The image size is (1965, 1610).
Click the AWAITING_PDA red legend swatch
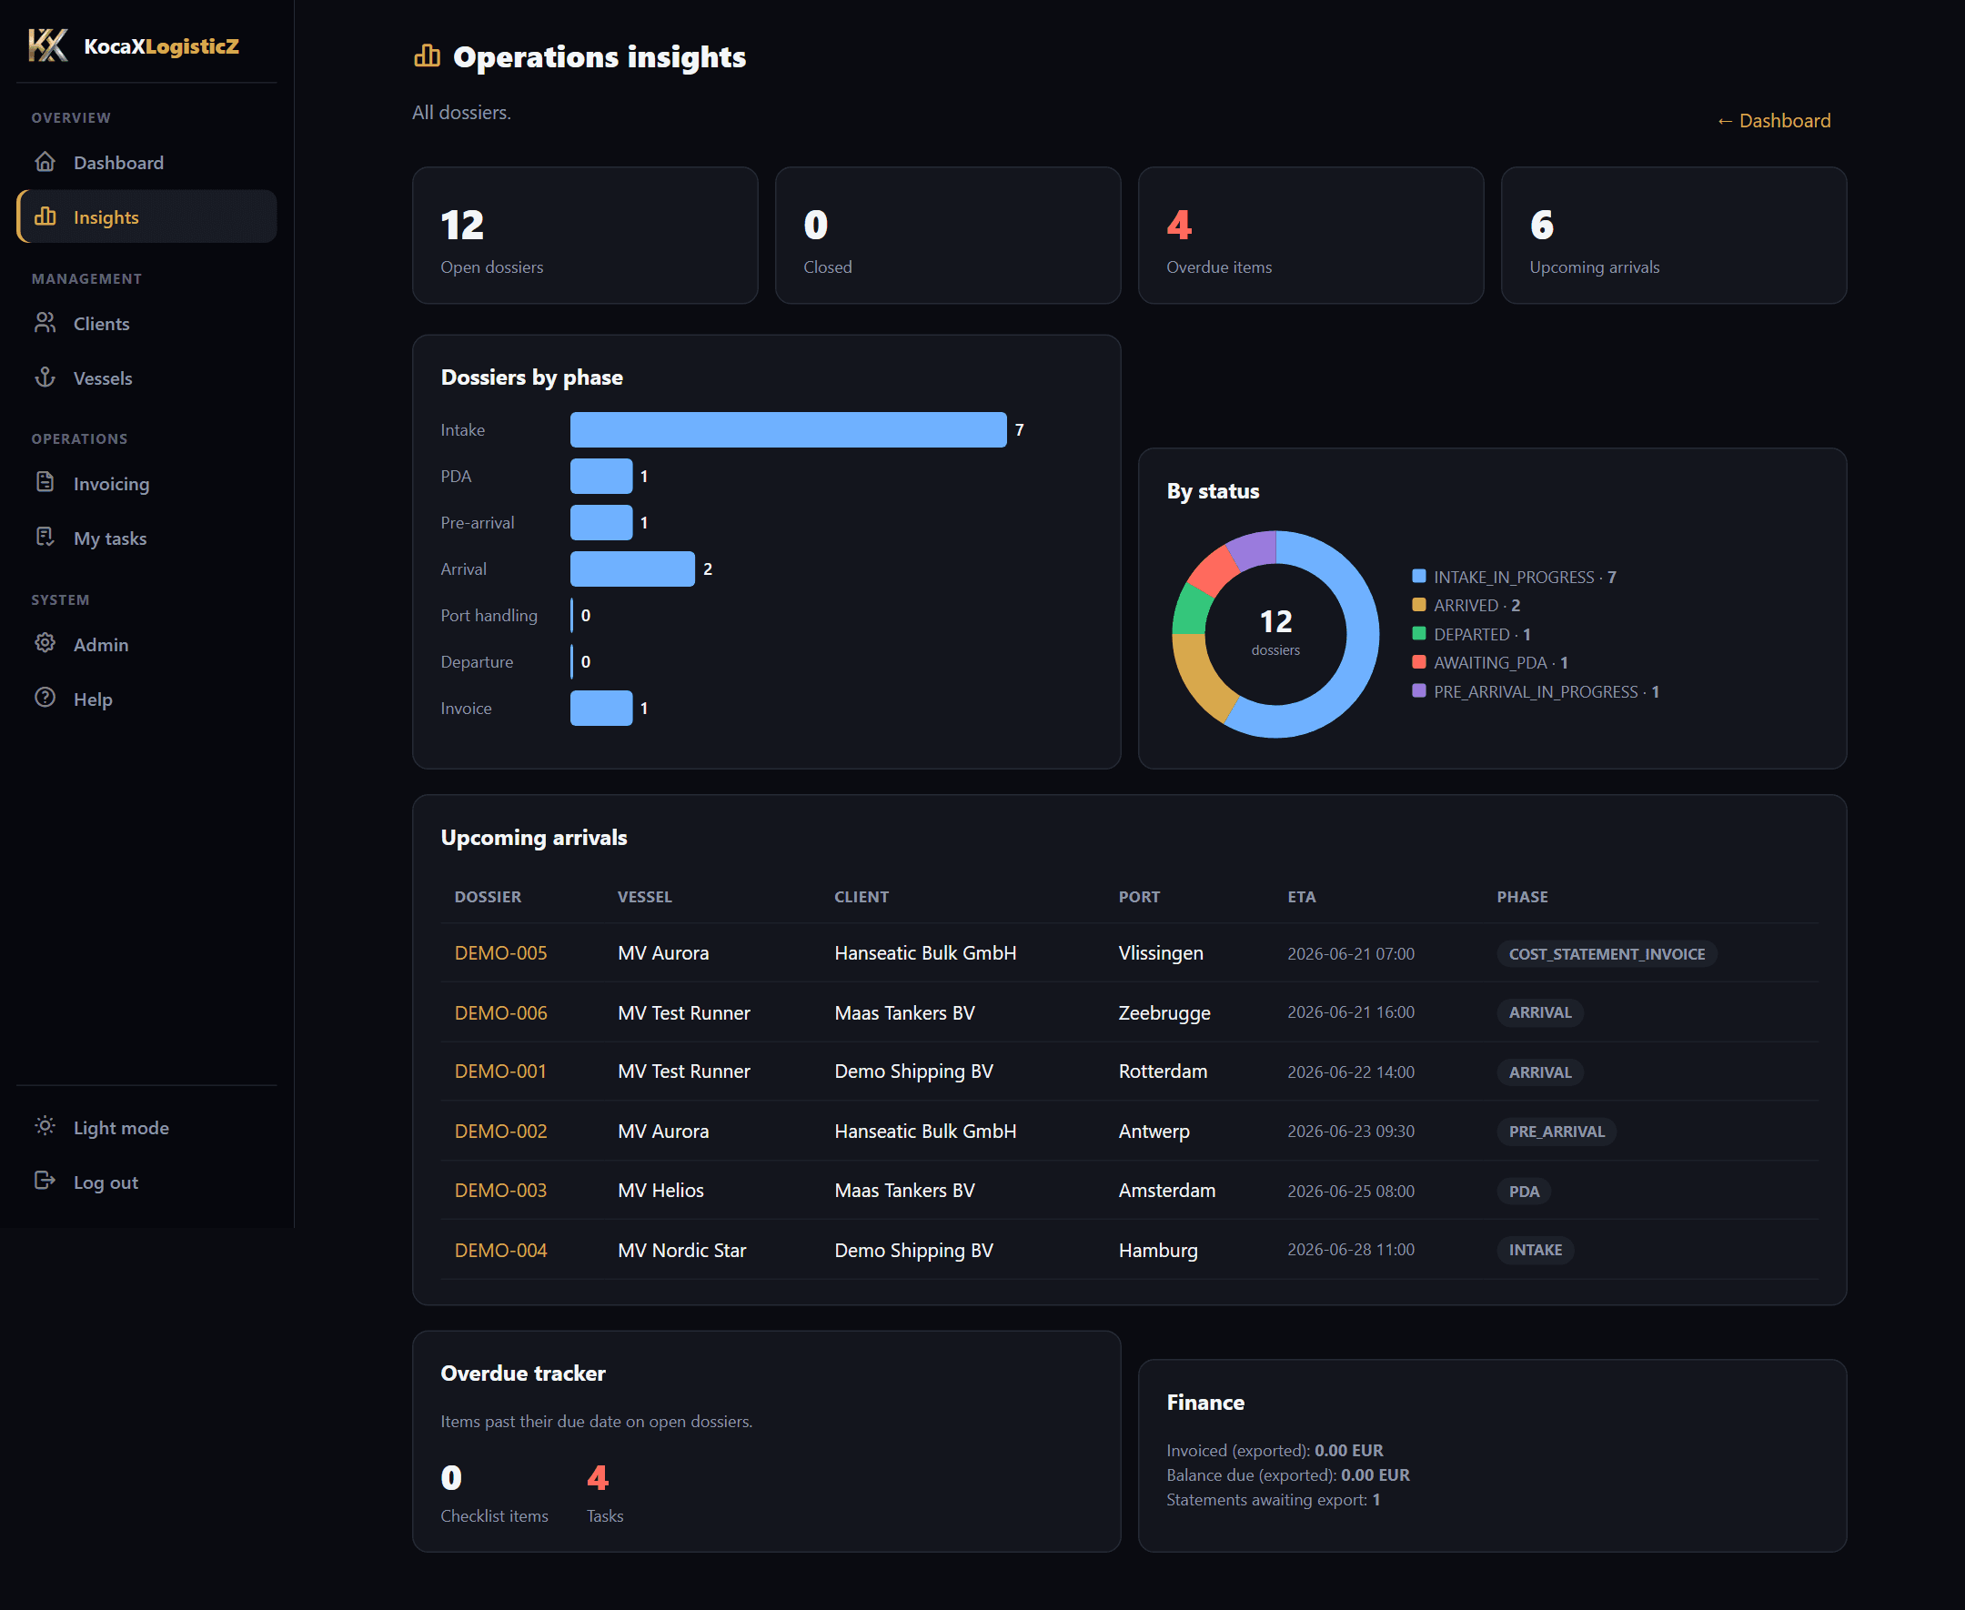[1418, 662]
